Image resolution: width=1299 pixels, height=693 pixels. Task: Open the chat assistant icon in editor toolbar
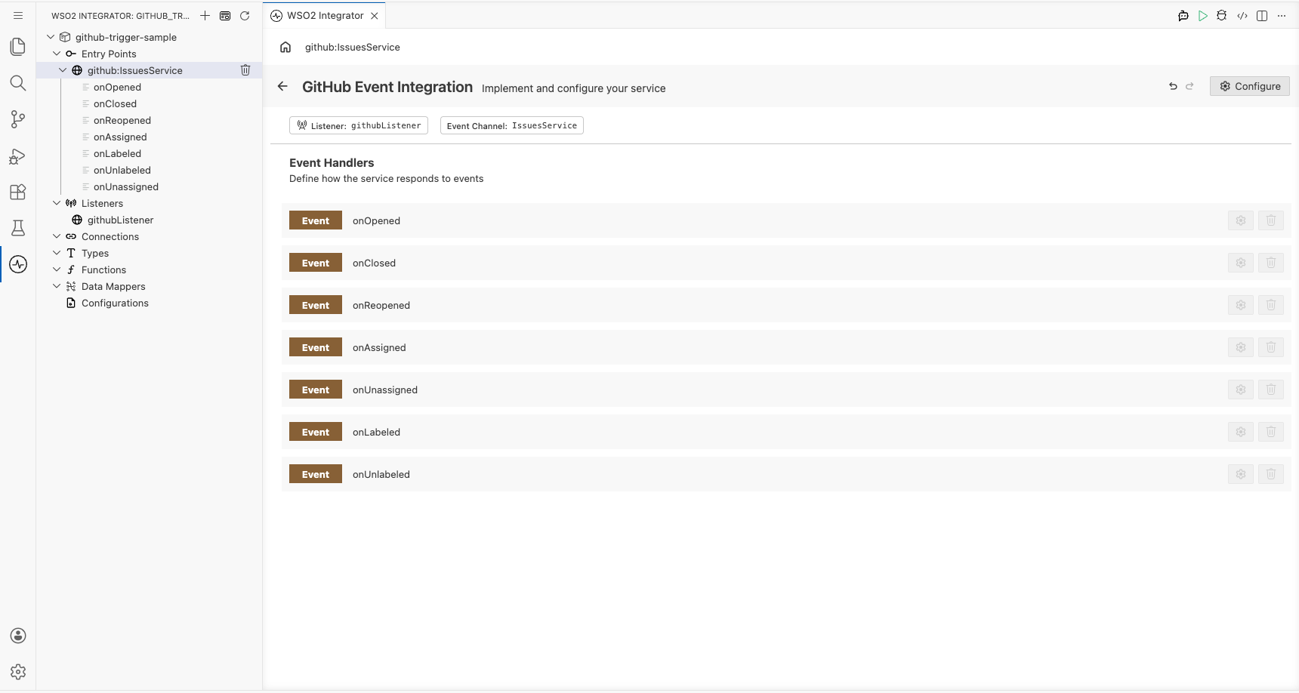pos(1183,15)
